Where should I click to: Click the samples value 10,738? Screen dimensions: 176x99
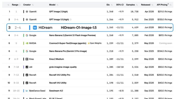(135, 12)
